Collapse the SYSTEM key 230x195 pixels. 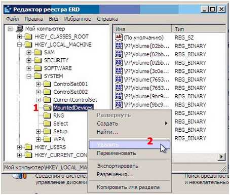coord(29,76)
